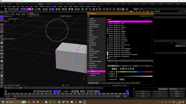Open the Simulate menu
186x104 pixels.
(60, 6)
